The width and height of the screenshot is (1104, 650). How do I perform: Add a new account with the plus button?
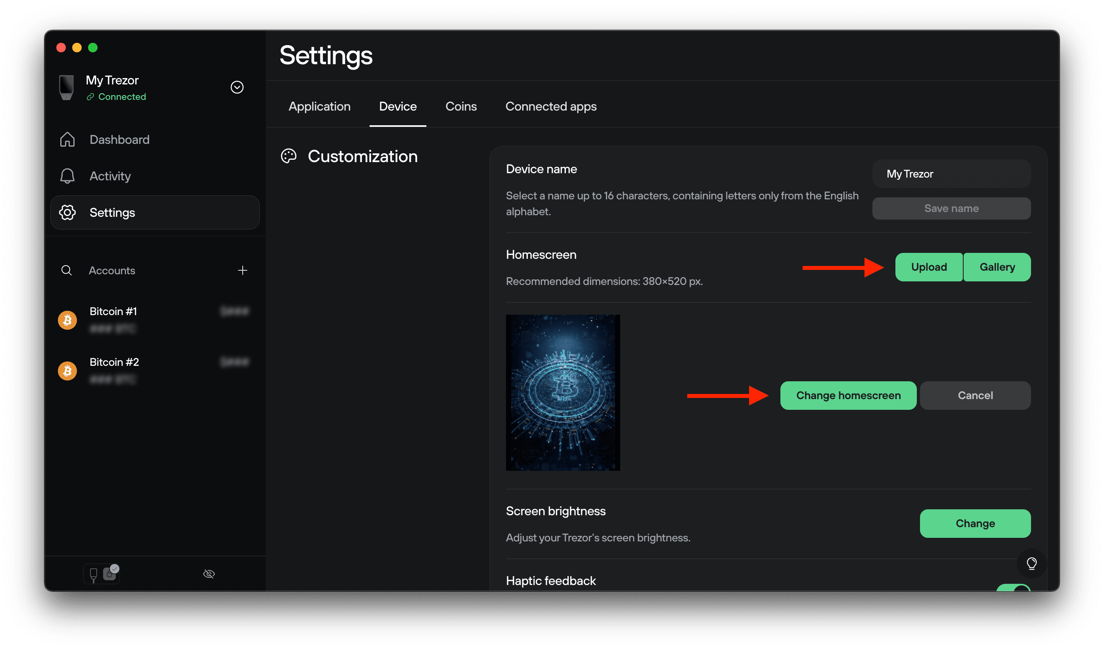[243, 270]
